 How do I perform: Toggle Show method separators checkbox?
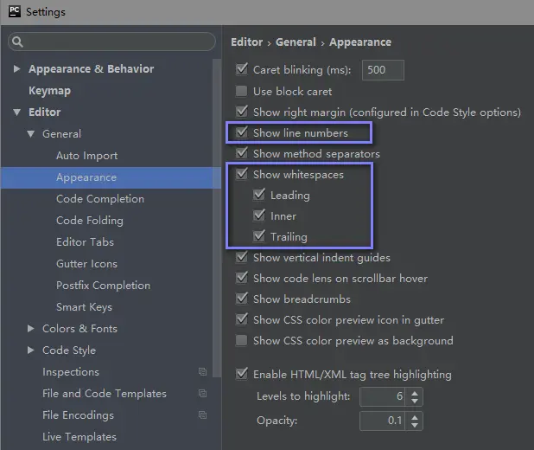242,153
